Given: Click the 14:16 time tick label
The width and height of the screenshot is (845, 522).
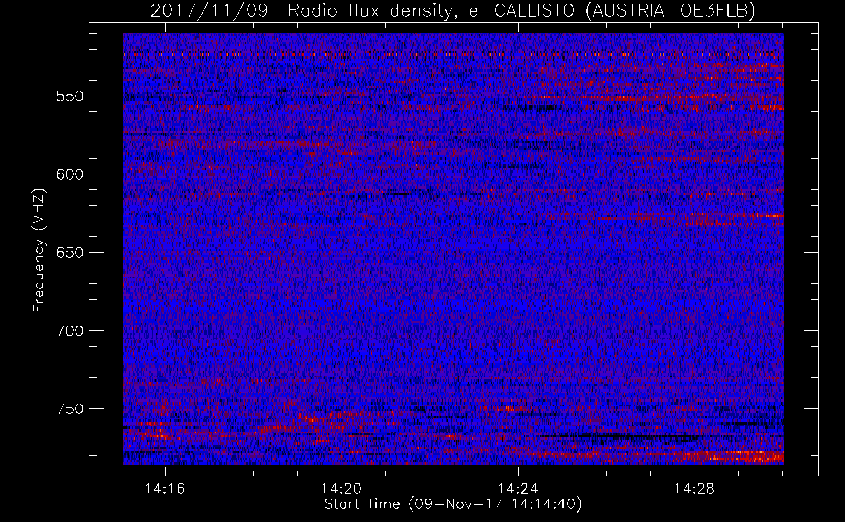Looking at the screenshot, I should tap(165, 489).
